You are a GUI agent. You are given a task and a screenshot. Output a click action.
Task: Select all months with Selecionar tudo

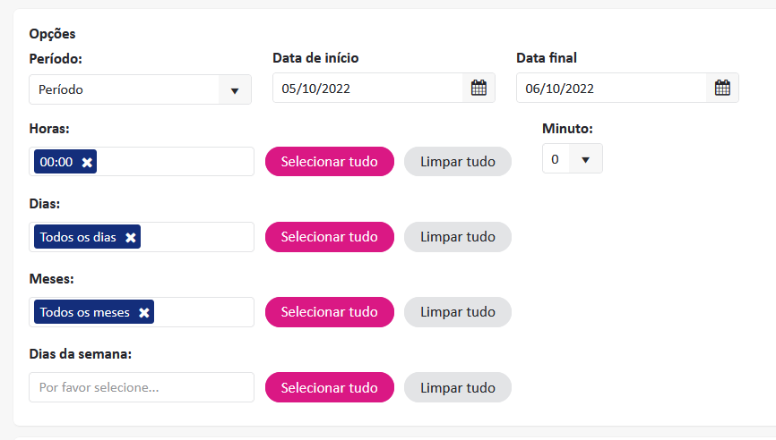tap(329, 312)
